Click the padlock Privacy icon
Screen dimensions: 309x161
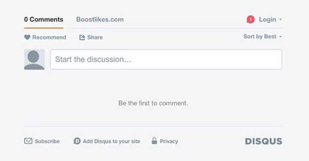155,141
